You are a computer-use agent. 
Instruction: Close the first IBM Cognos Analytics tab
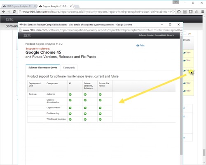pyautogui.click(x=35, y=6)
